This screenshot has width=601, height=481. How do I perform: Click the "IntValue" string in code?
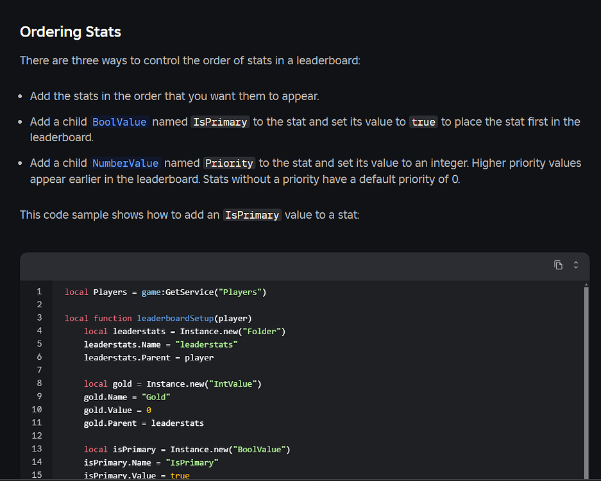233,384
